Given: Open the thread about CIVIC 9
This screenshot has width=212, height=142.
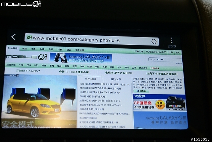Looking at the screenshot, I should 99,92.
